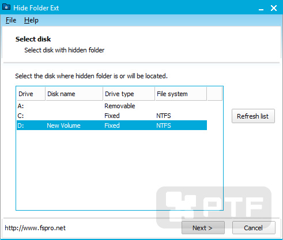
Task: Click the Refresh list button
Action: tap(253, 116)
